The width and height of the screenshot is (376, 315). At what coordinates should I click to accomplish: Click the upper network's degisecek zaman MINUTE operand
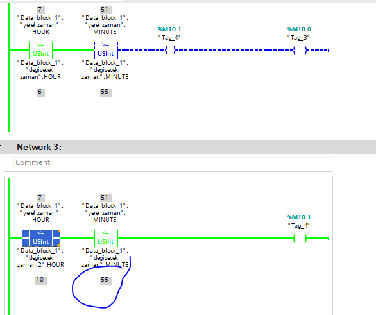[x=105, y=70]
